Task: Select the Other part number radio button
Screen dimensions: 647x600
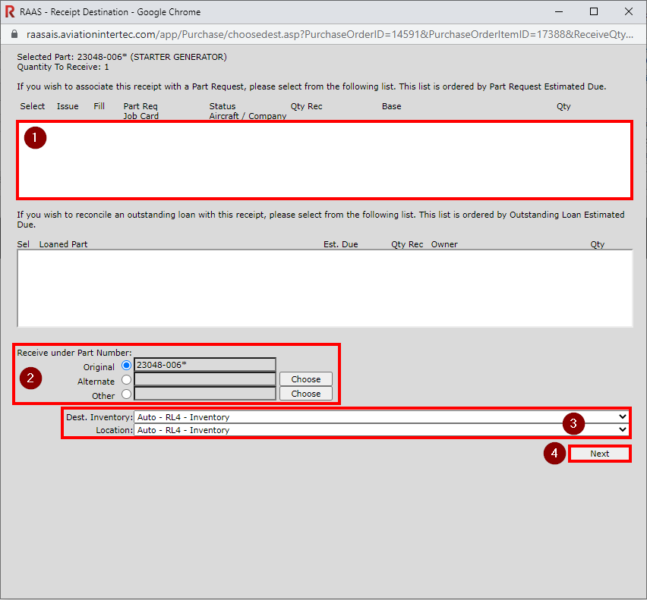Action: tap(126, 394)
